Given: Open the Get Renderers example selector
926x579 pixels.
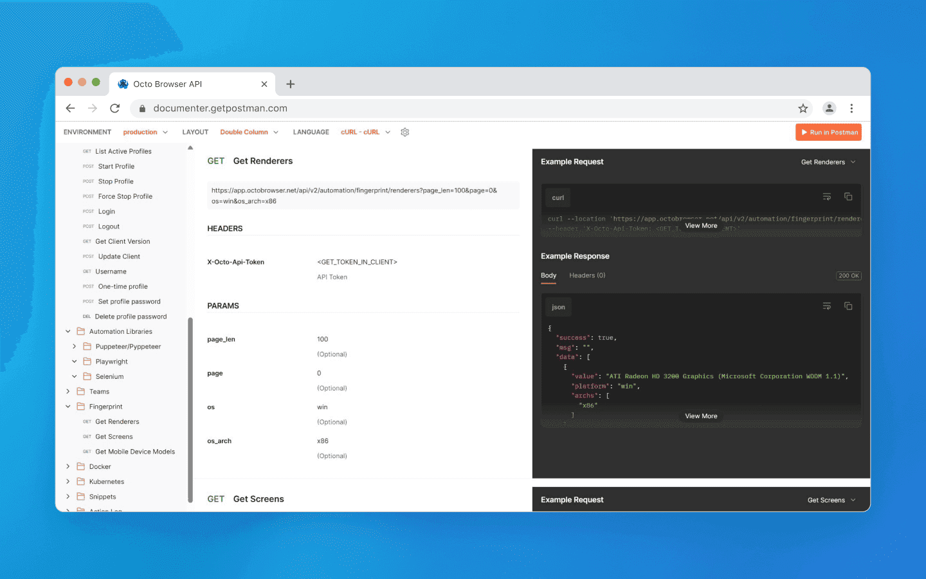Looking at the screenshot, I should pos(828,162).
